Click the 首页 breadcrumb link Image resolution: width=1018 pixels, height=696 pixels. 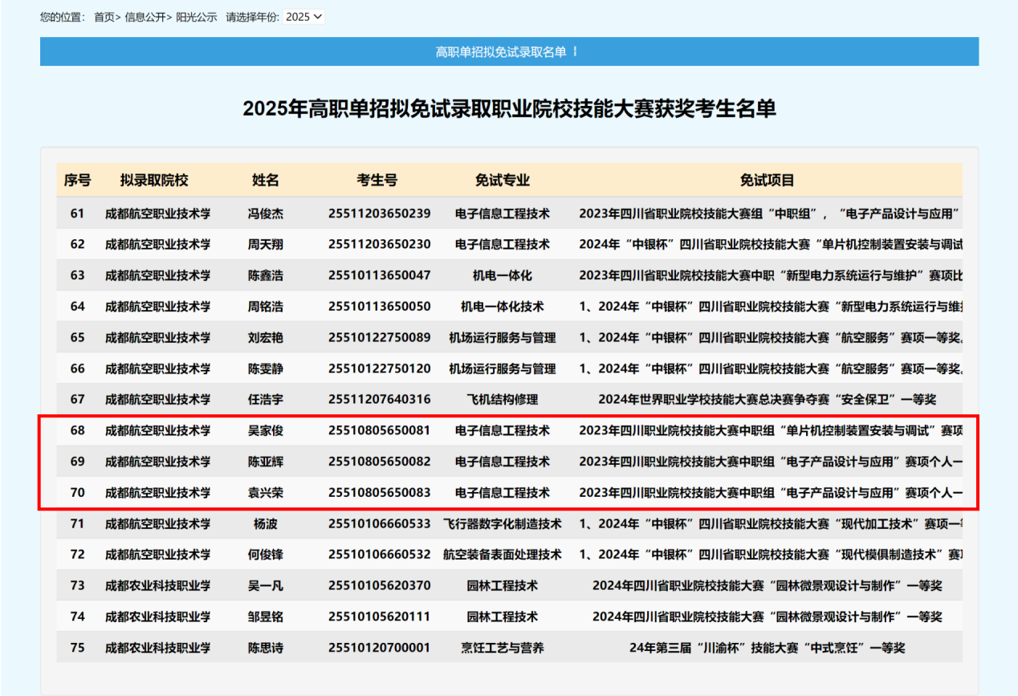coord(104,17)
